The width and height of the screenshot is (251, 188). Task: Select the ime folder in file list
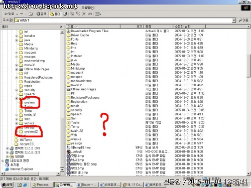(x=73, y=48)
